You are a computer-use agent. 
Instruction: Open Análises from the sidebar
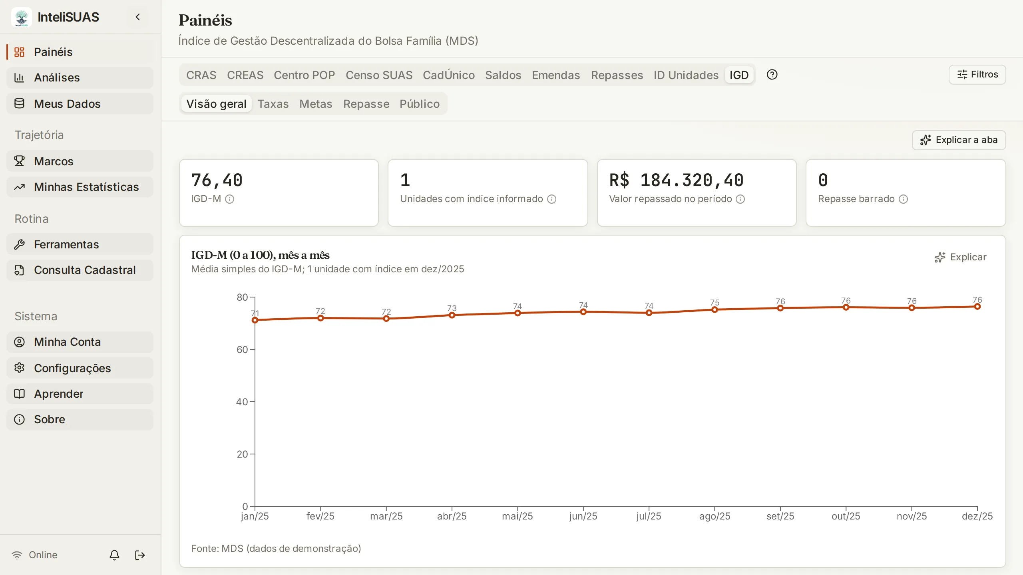pyautogui.click(x=80, y=77)
